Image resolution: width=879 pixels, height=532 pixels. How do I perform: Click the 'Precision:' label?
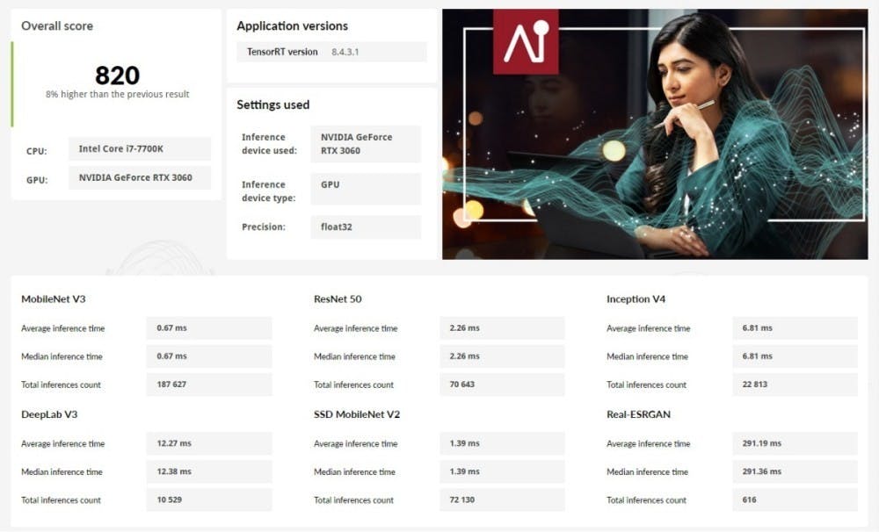click(x=264, y=226)
